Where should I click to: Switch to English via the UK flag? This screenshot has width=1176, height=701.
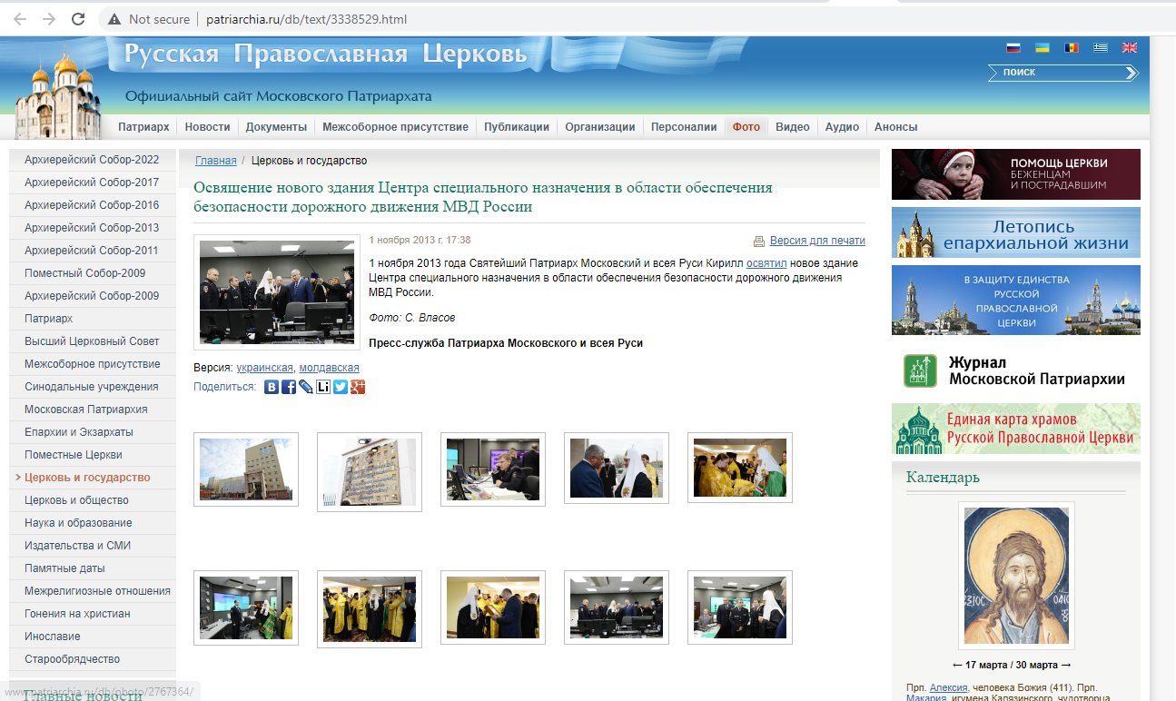[x=1130, y=48]
